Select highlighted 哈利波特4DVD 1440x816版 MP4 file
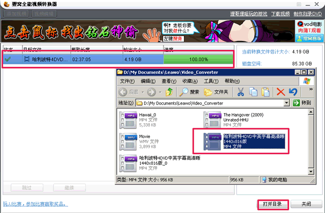The height and width of the screenshot is (213, 325). (244, 142)
